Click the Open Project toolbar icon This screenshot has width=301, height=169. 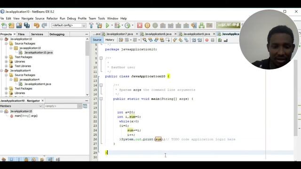(x=19, y=25)
